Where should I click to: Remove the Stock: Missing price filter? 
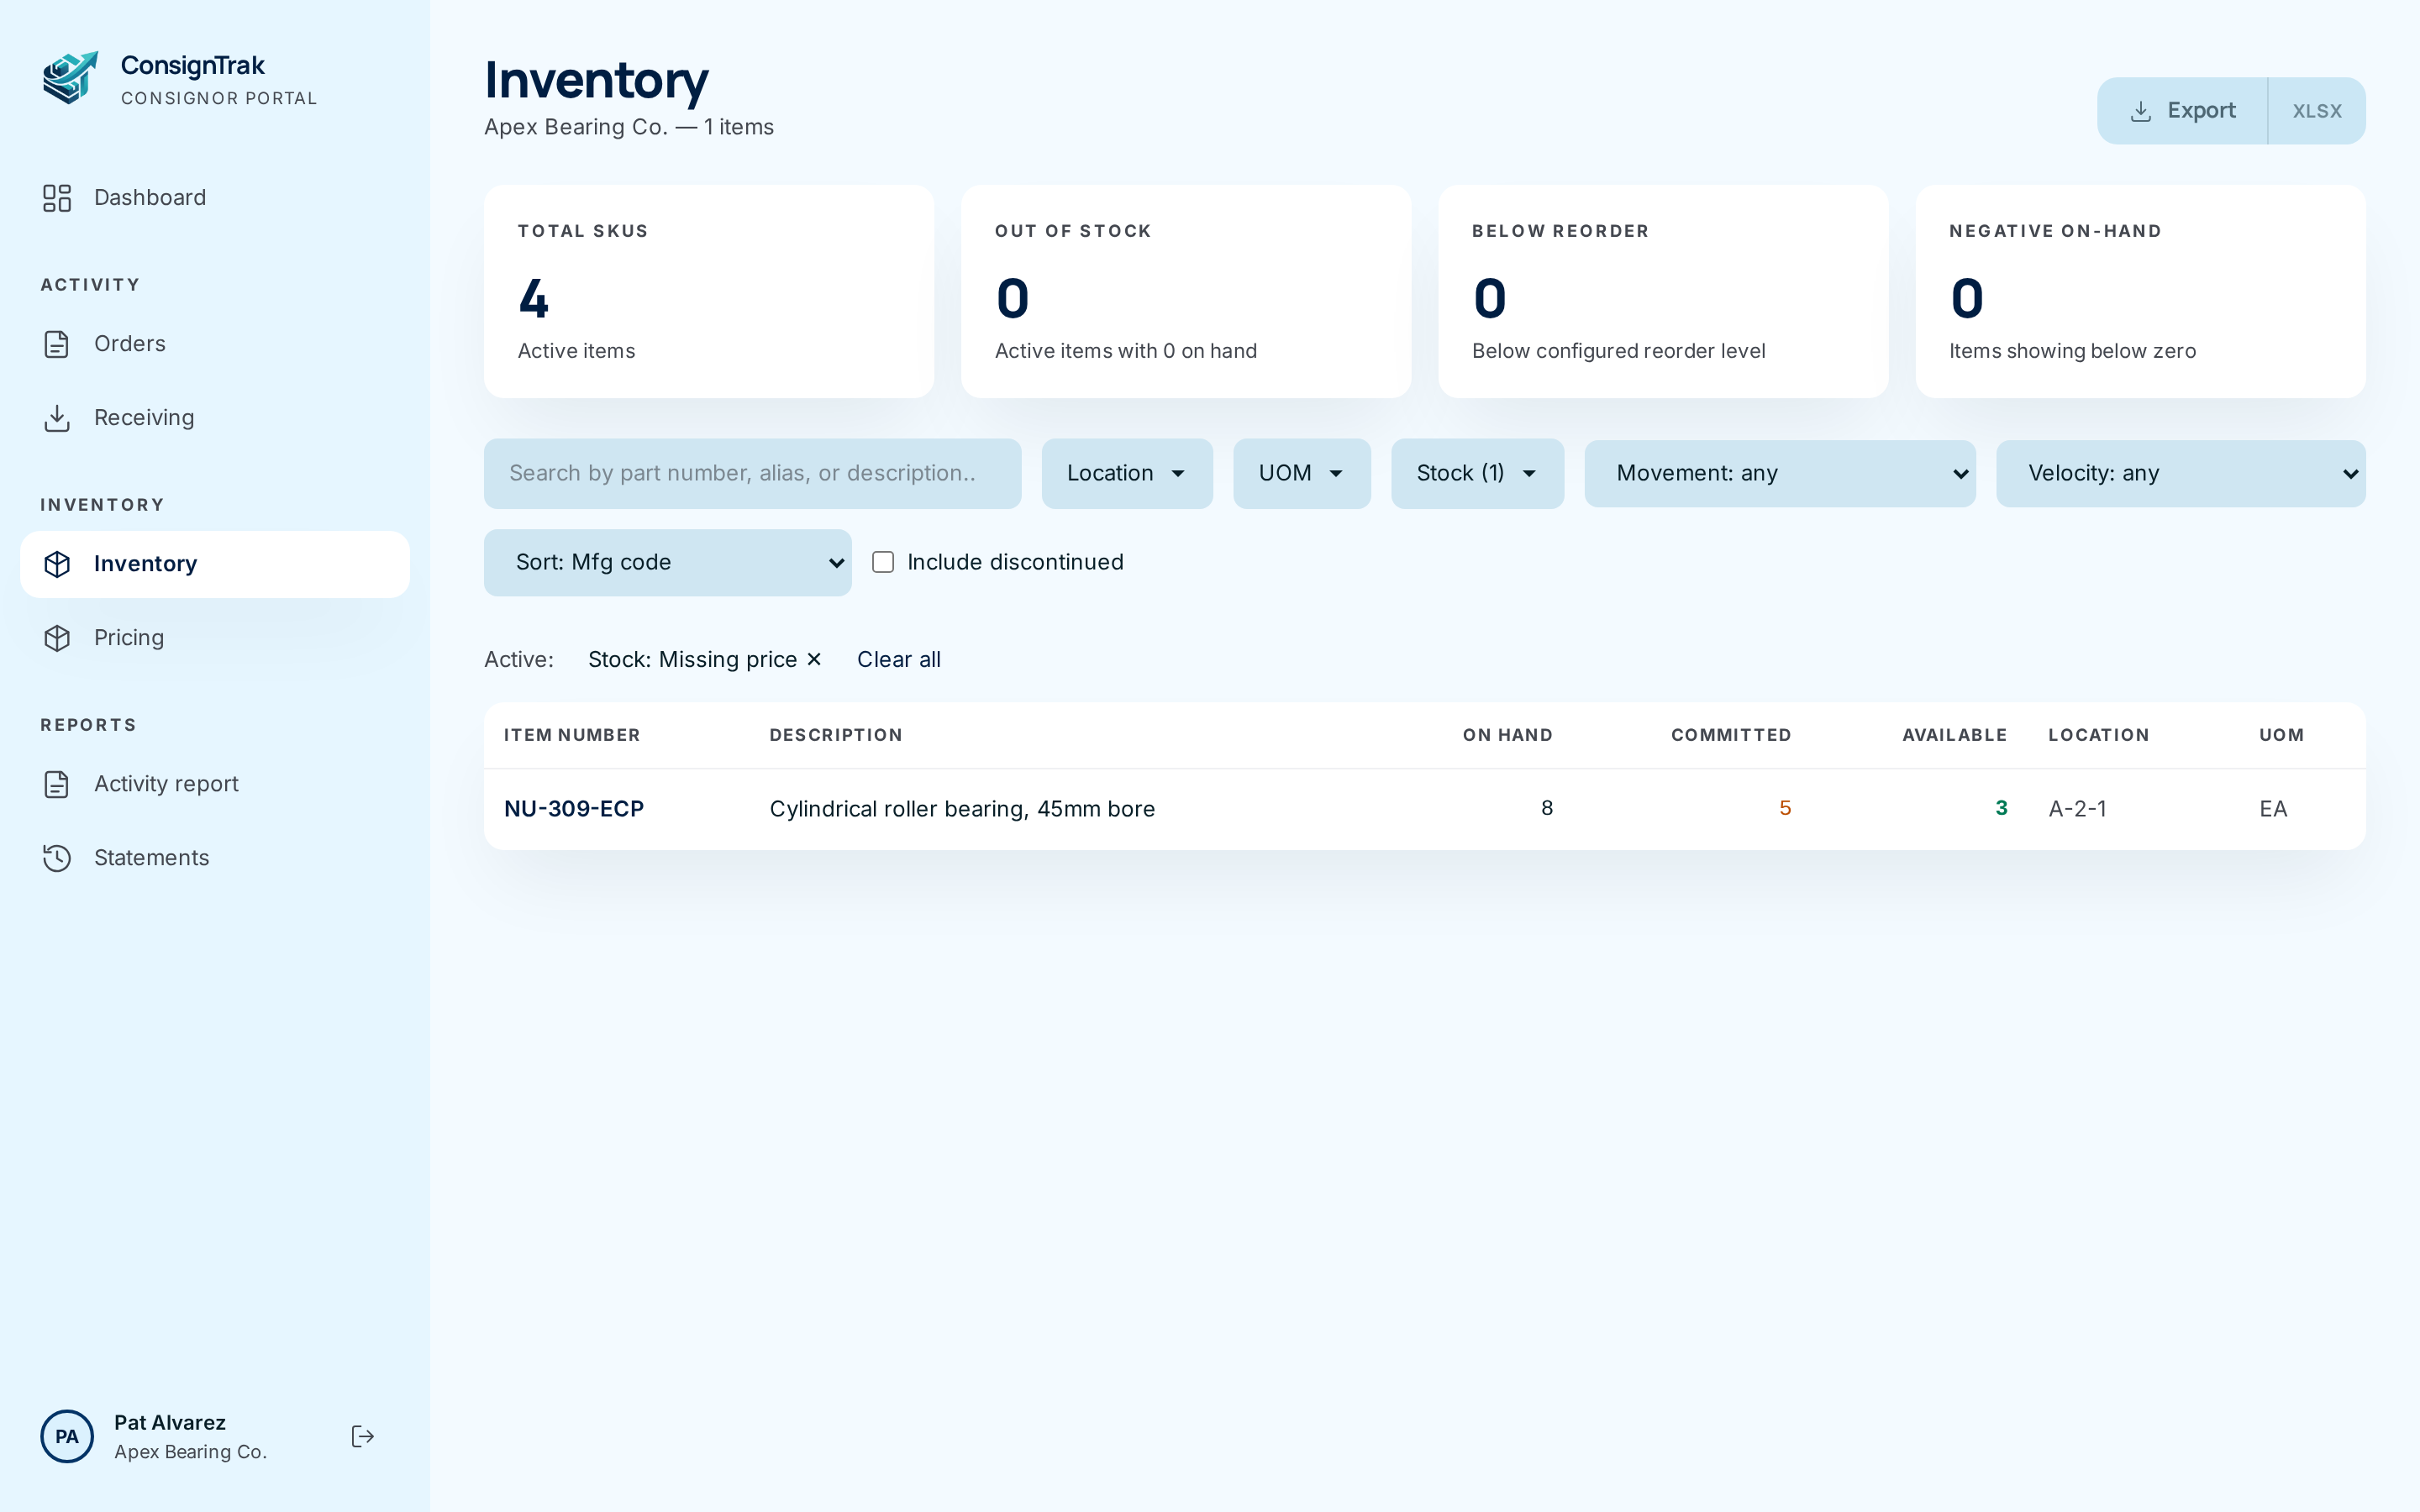click(x=814, y=659)
